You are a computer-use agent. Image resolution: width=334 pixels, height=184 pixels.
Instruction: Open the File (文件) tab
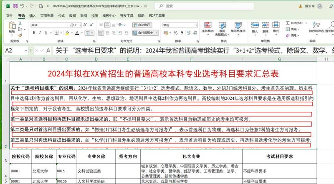click(x=9, y=15)
